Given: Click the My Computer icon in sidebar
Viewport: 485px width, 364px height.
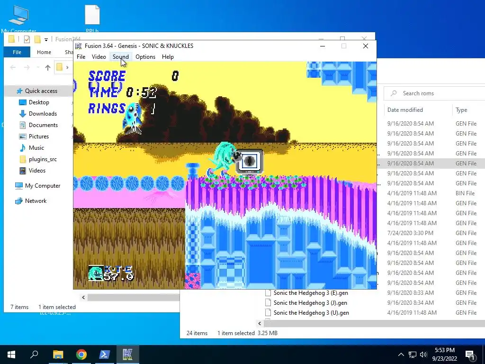Looking at the screenshot, I should click(19, 186).
